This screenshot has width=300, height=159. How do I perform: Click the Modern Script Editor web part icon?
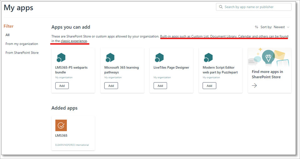(x=208, y=58)
